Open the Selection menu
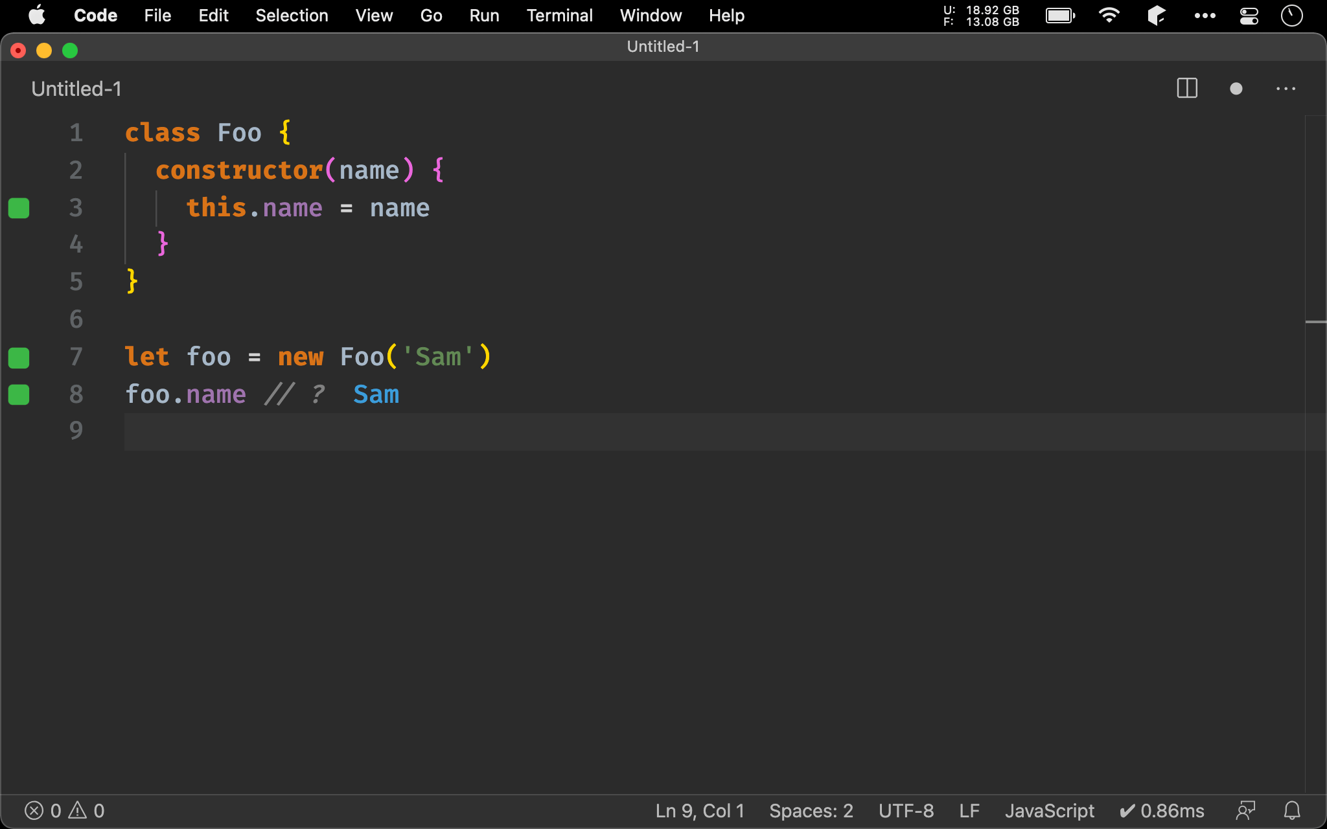 [292, 16]
